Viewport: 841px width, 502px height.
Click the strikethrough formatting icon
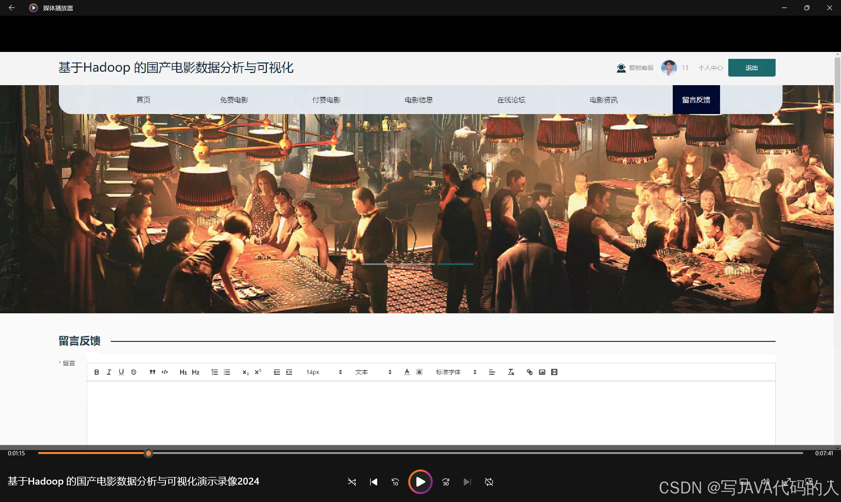[133, 372]
